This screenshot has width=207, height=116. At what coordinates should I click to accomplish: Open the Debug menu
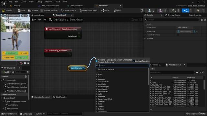coord(39,2)
